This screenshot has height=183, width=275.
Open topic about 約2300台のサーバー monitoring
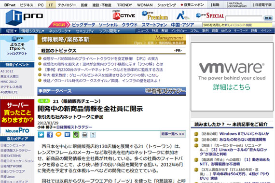click(x=103, y=70)
